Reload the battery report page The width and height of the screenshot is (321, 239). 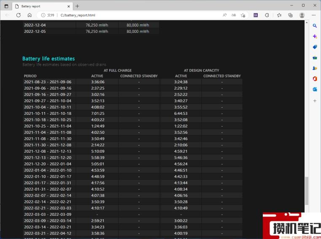pos(19,15)
